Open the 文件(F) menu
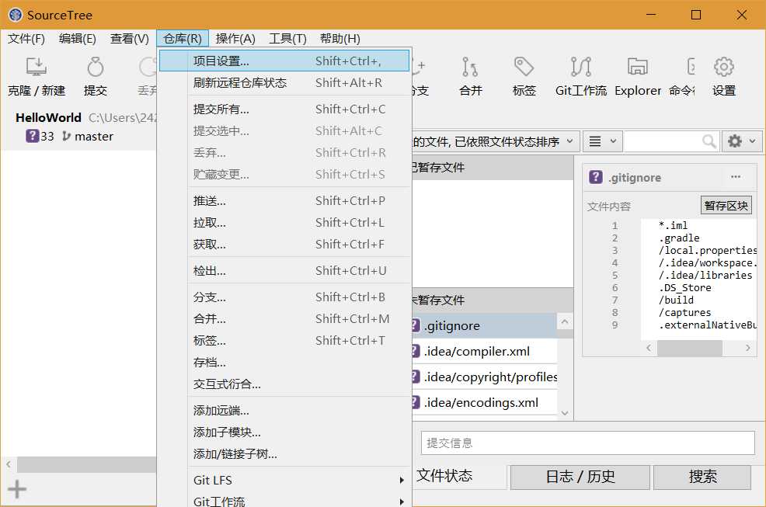The image size is (766, 507). coord(26,39)
